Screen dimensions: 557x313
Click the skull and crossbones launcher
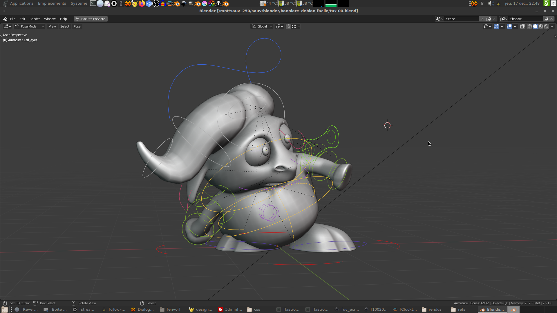point(218,3)
